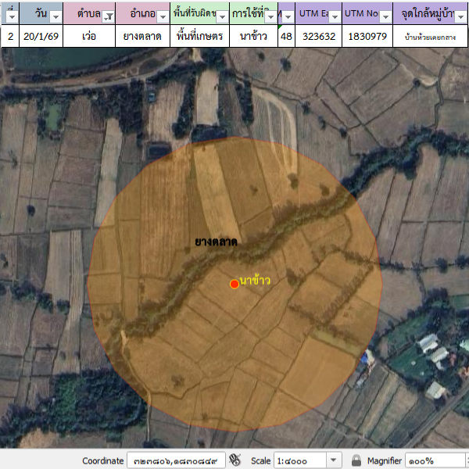Select the cell containing 20/1/69

[x=38, y=36]
